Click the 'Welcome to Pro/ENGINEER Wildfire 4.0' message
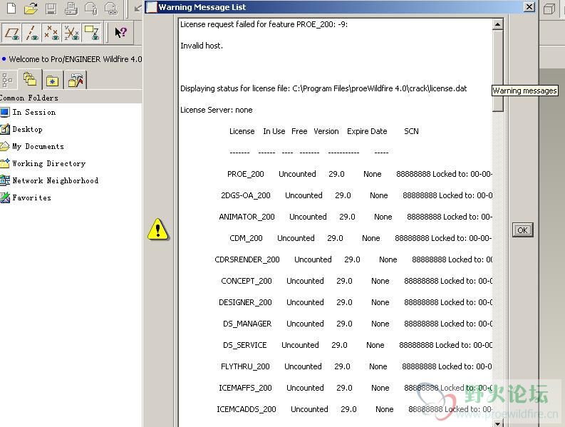 [x=76, y=59]
